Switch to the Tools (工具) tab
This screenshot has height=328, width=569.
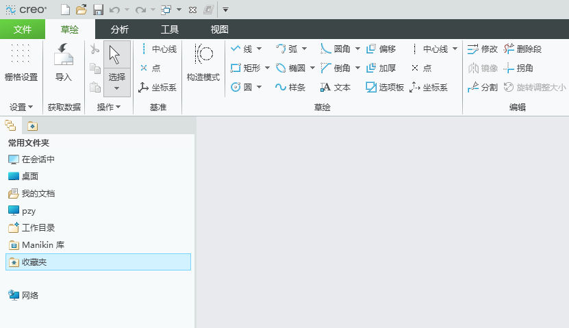(169, 29)
